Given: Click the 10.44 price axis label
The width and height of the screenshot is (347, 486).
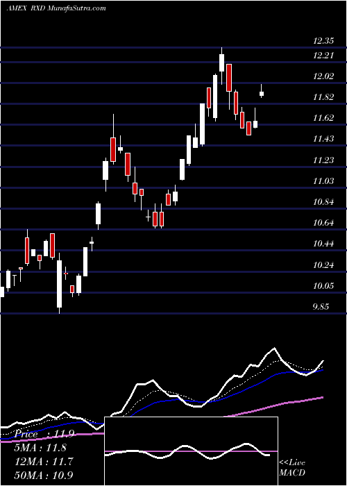Looking at the screenshot, I should tap(323, 244).
